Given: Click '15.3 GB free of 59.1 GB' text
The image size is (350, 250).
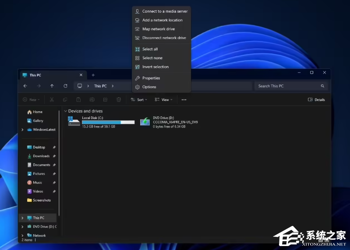Looking at the screenshot, I should 99,127.
